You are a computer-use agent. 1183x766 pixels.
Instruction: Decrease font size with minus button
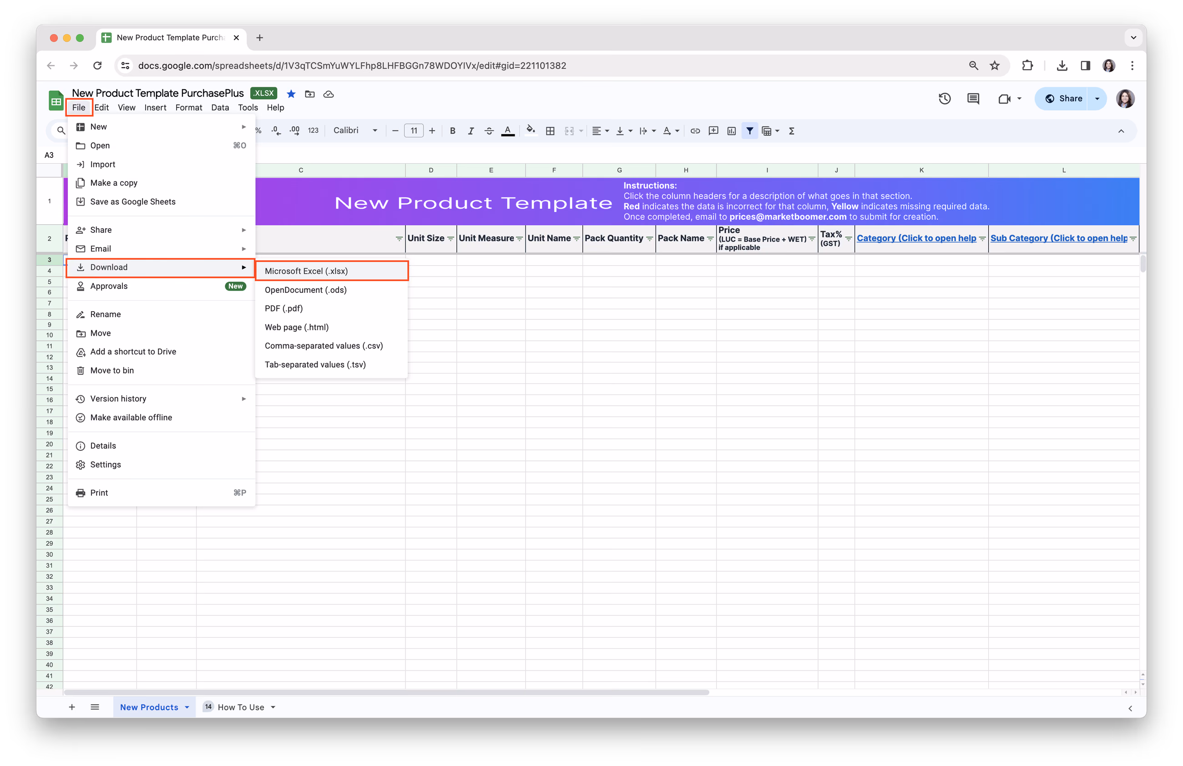[x=395, y=131]
